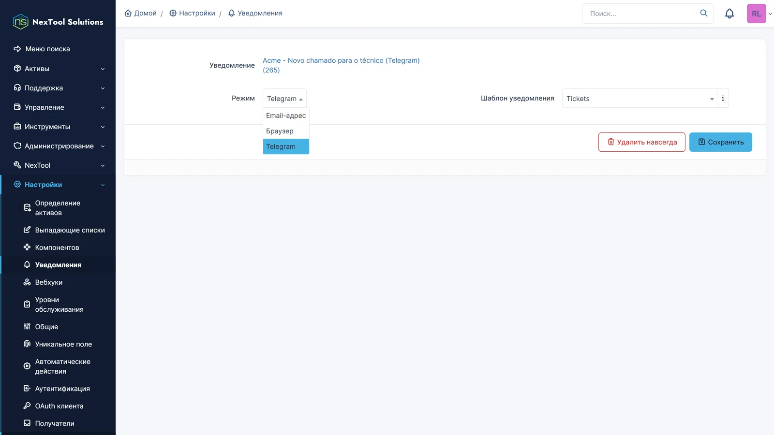This screenshot has width=774, height=435.
Task: Open the notifications bell in top bar
Action: pyautogui.click(x=729, y=14)
